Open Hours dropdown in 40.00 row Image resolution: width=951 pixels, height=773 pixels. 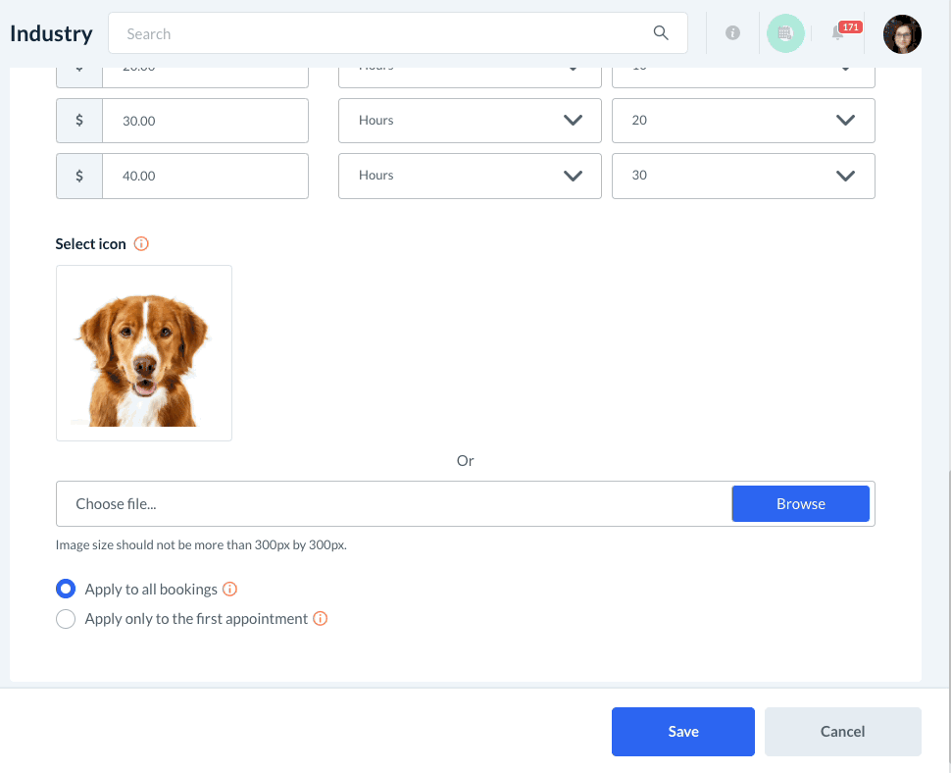[x=470, y=176]
